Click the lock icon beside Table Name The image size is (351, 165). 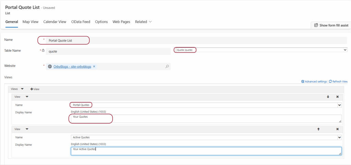pos(43,50)
